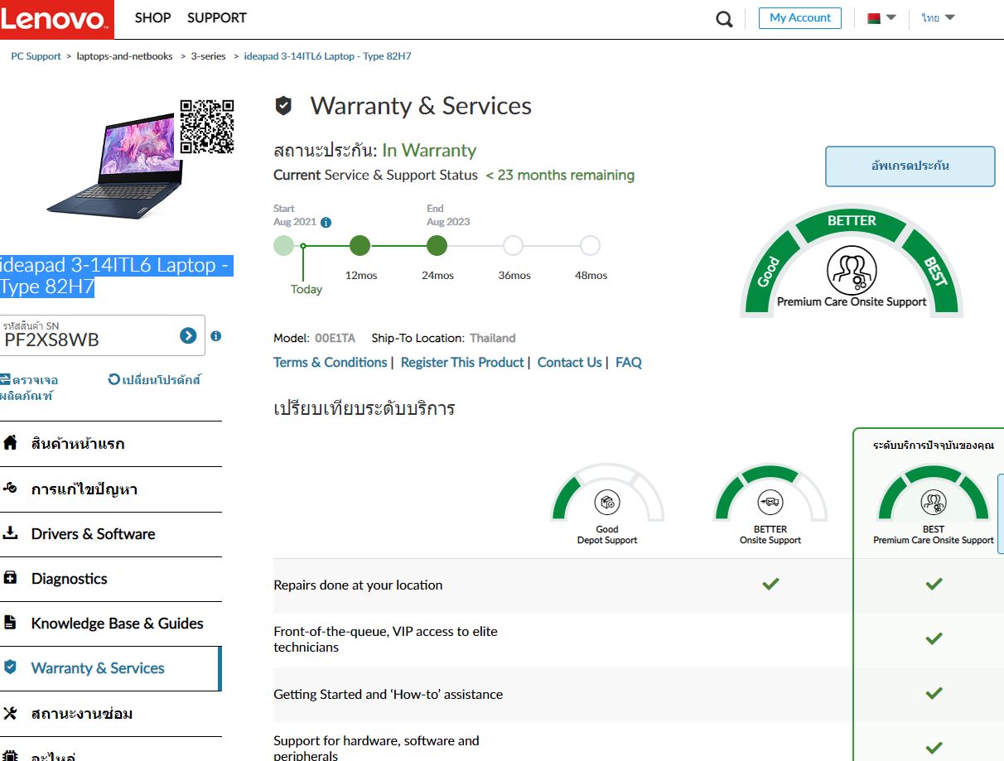Open Diagnostics from the sidebar
The height and width of the screenshot is (761, 1004).
pyautogui.click(x=69, y=579)
